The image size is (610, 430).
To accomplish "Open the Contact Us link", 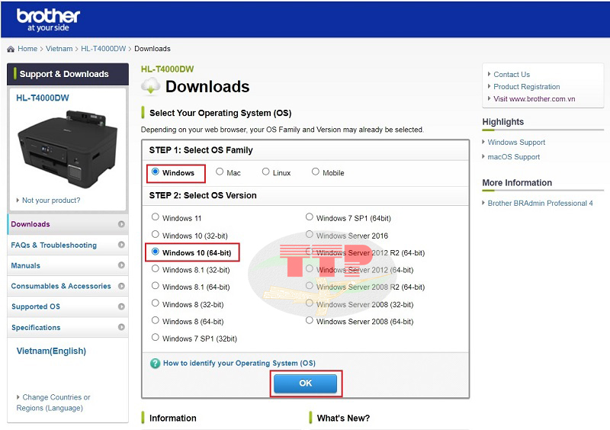I will tap(512, 74).
